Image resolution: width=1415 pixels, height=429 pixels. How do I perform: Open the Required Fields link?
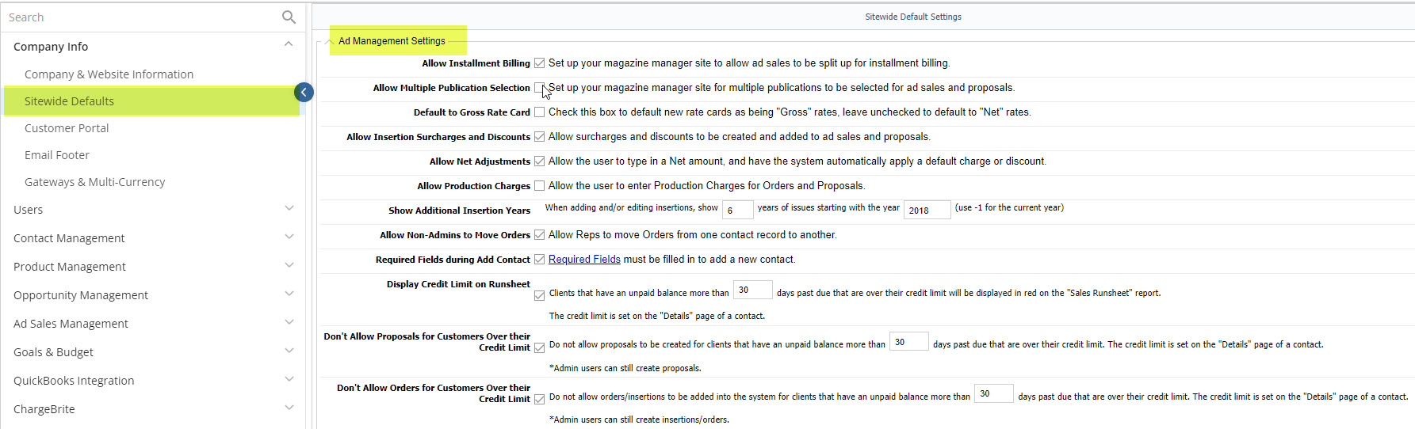click(x=584, y=260)
